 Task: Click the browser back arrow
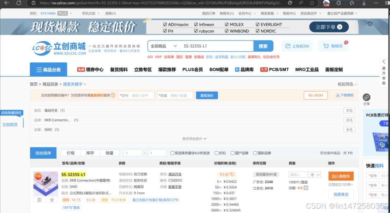click(7, 3)
